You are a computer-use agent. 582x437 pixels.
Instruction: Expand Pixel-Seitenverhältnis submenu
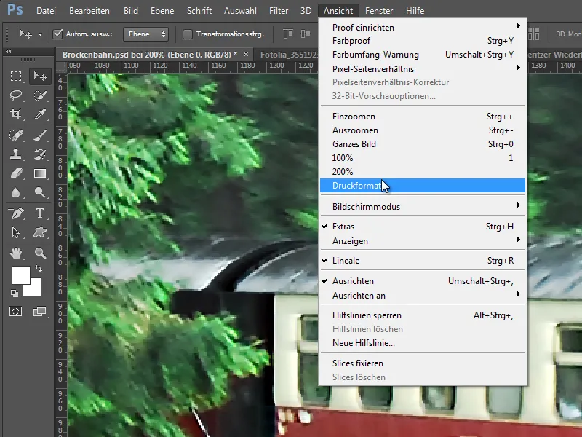tap(423, 68)
